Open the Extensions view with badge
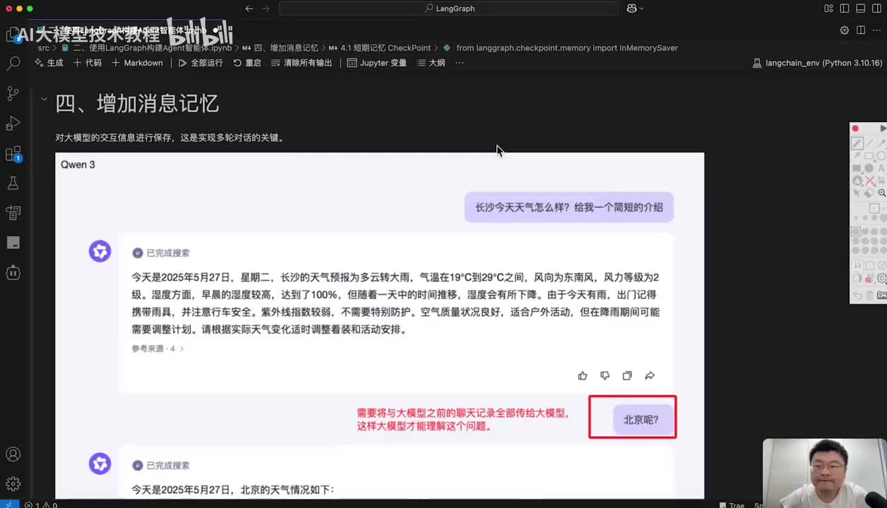887x508 pixels. [x=13, y=154]
